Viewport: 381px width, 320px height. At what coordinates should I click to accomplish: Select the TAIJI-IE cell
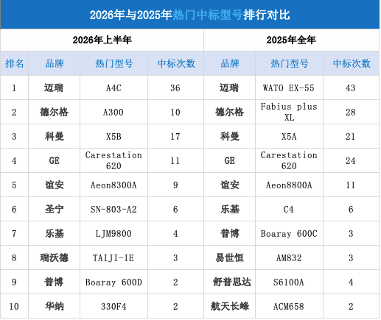pos(113,257)
